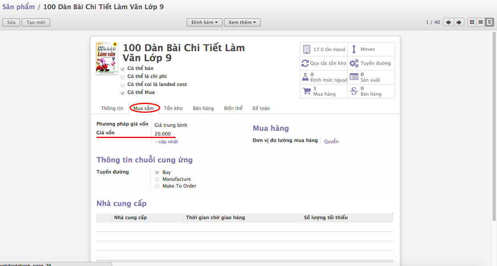Switch to the Biến thể tab
The image size is (497, 266).
[x=233, y=108]
